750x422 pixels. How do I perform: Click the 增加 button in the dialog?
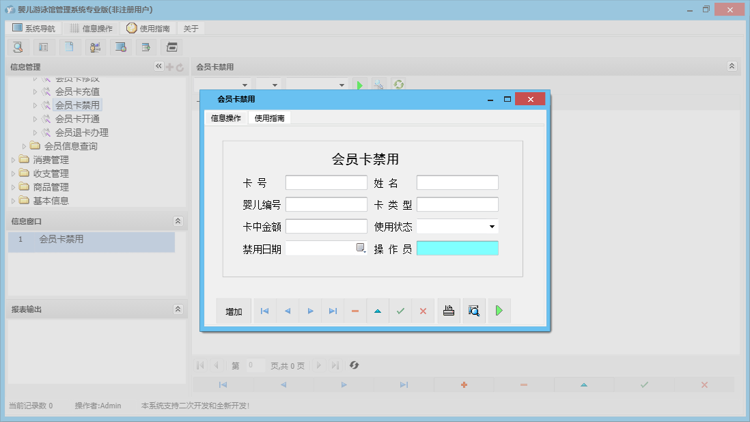[233, 311]
